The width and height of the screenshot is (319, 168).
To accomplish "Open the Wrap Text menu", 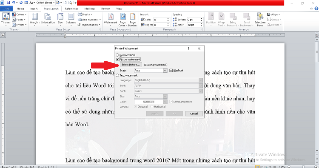I will 221,20.
